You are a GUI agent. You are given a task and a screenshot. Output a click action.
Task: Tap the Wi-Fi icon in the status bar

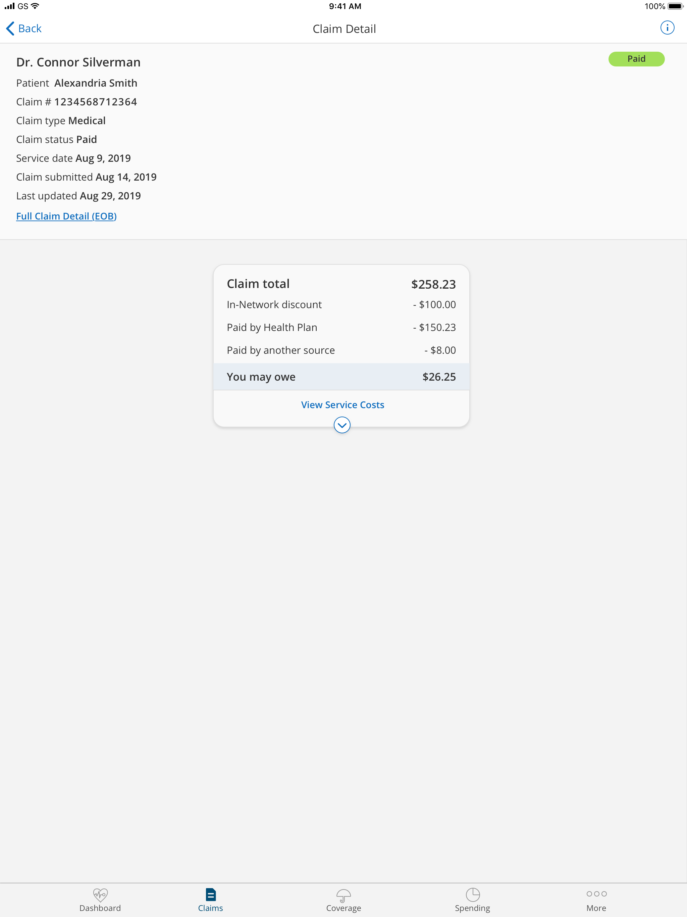pyautogui.click(x=35, y=6)
